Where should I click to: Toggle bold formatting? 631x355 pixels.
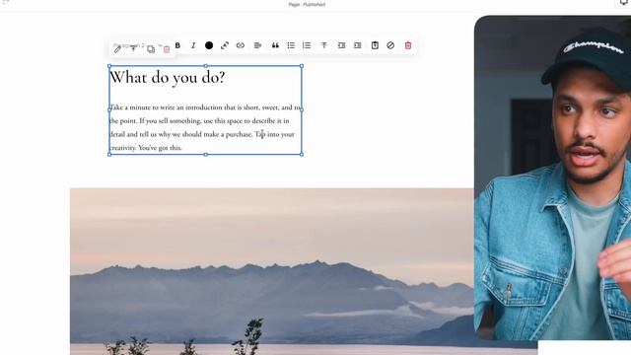pyautogui.click(x=177, y=45)
